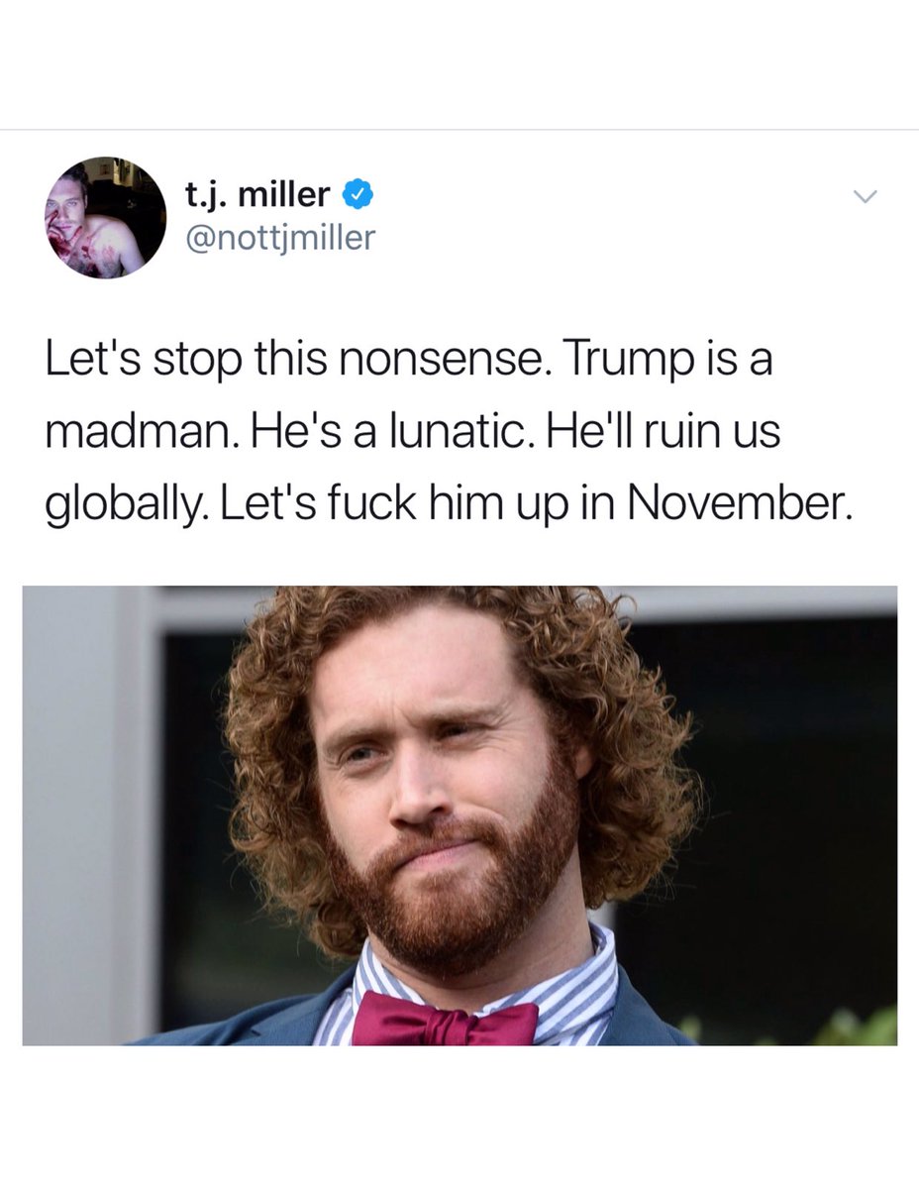Click the red bow tie in the photo

pos(445,1019)
